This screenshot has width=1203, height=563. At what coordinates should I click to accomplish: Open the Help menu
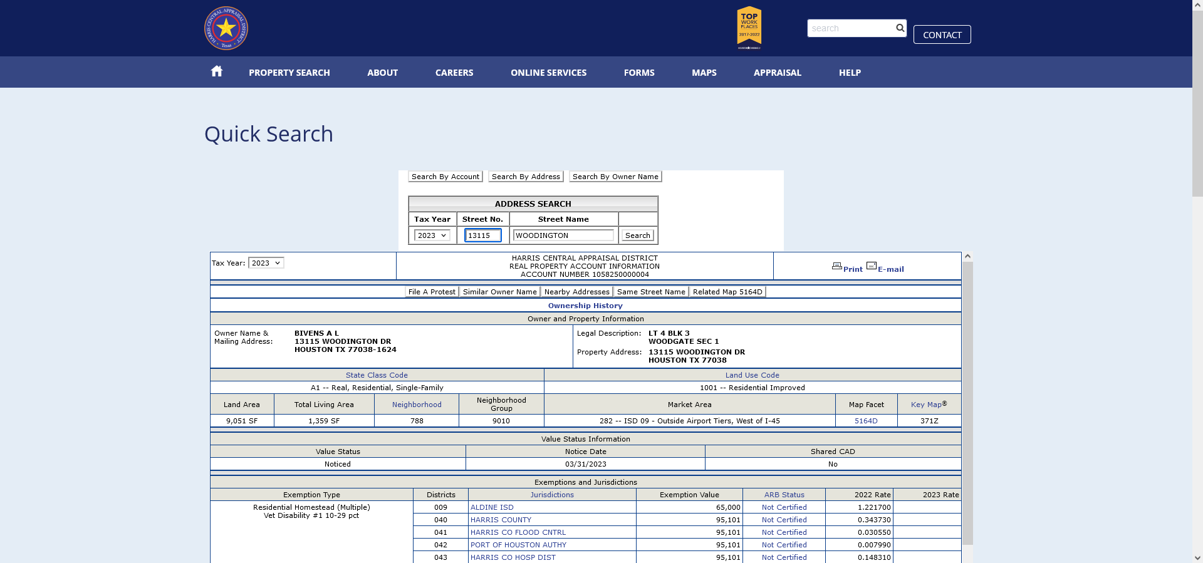click(850, 73)
